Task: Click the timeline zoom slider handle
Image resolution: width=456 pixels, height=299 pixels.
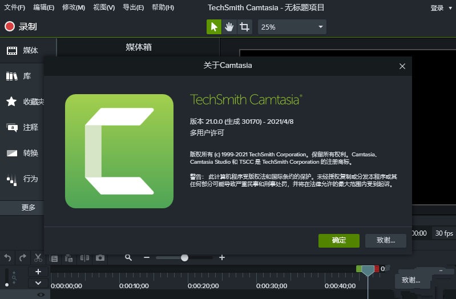Action: tap(184, 258)
